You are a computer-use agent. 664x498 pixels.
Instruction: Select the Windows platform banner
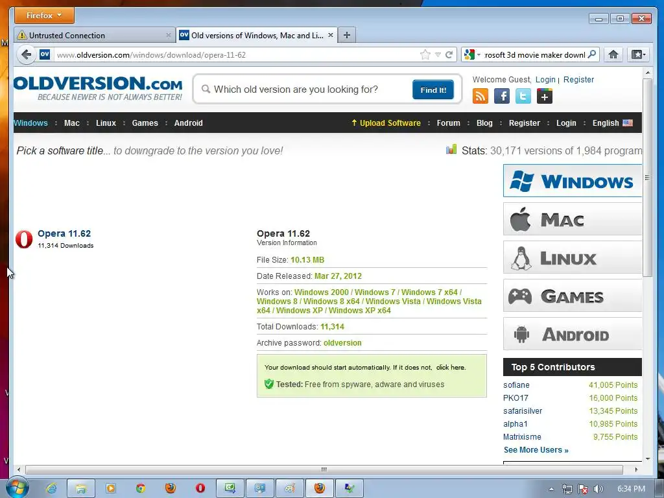pyautogui.click(x=573, y=181)
